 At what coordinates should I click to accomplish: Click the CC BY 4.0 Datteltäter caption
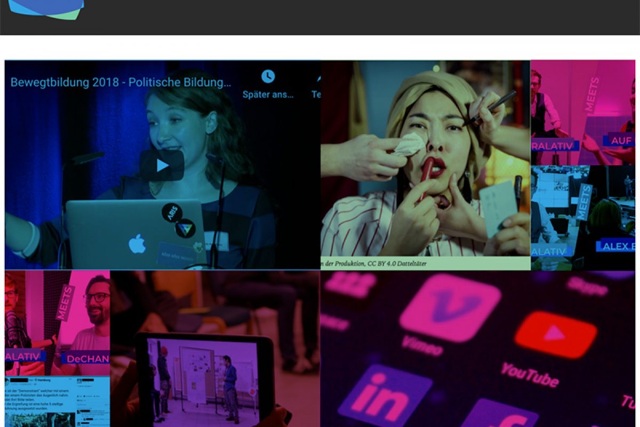(374, 263)
